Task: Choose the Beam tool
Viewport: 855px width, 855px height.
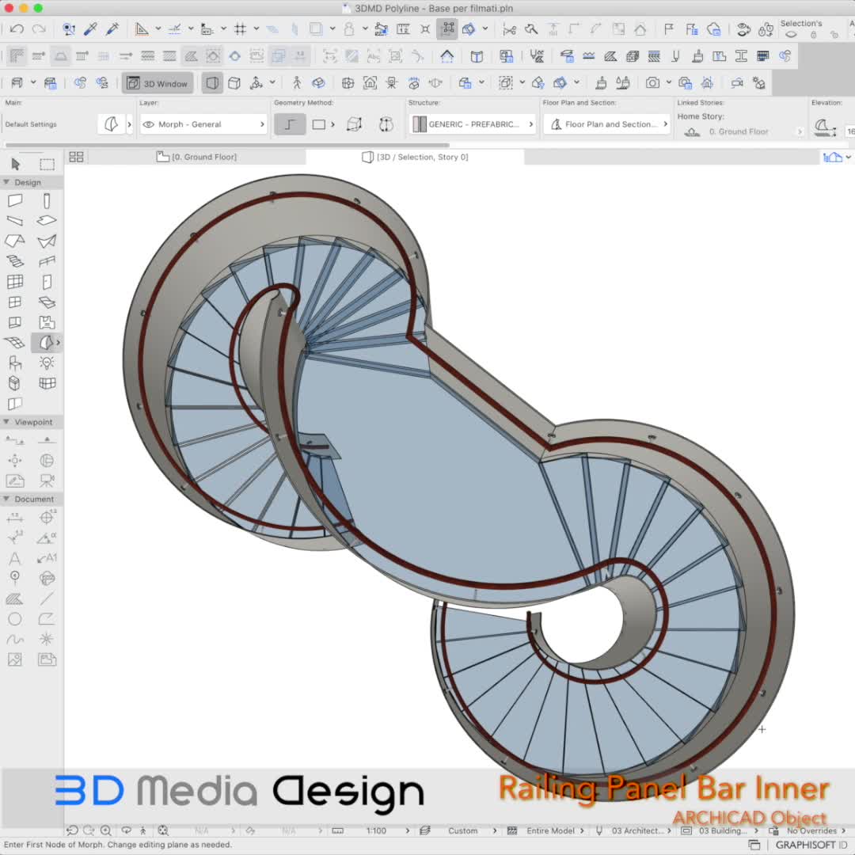Action: tap(15, 221)
